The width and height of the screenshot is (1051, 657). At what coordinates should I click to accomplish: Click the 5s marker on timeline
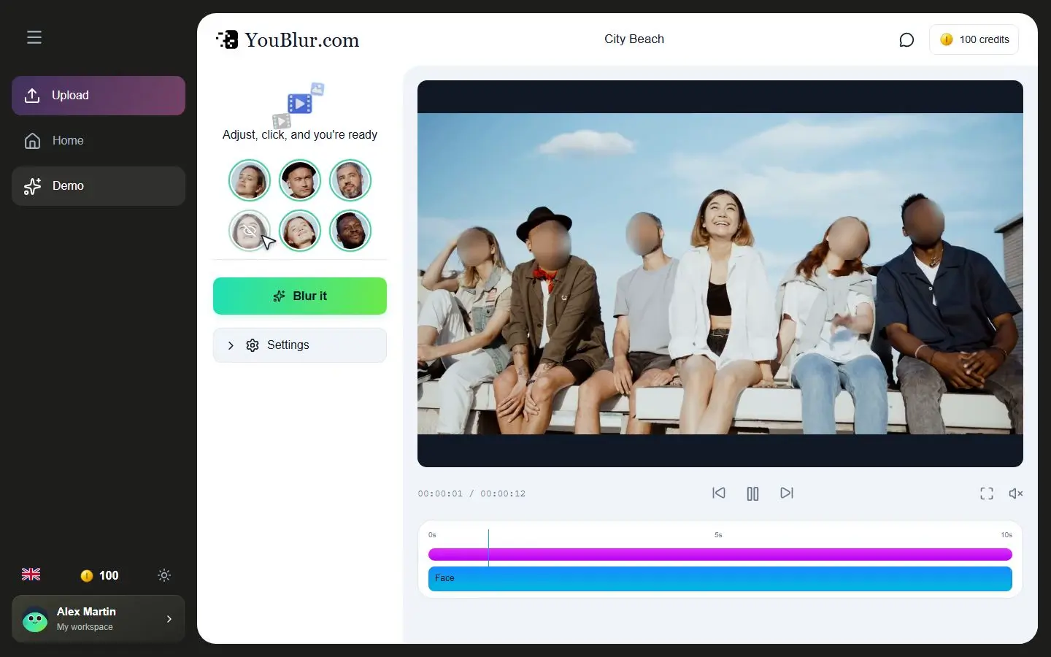tap(718, 535)
